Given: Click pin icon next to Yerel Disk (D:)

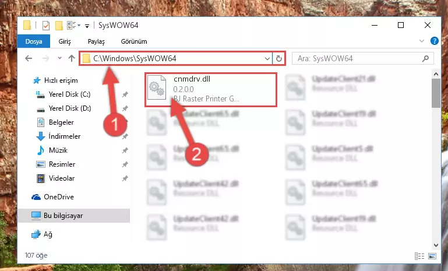Looking at the screenshot, I should click(125, 108).
